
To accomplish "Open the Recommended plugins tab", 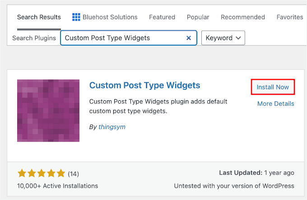I will pyautogui.click(x=243, y=17).
